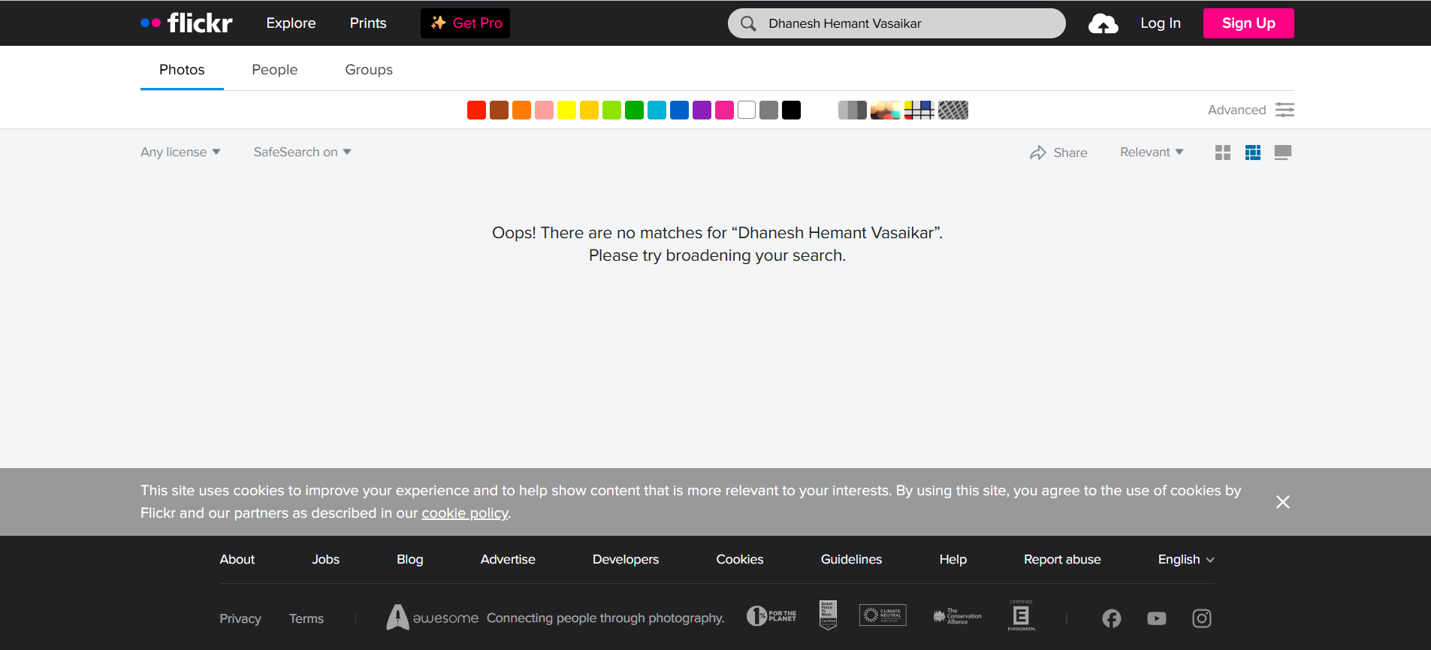This screenshot has width=1431, height=650.
Task: Select the purple color swatch
Action: point(702,110)
